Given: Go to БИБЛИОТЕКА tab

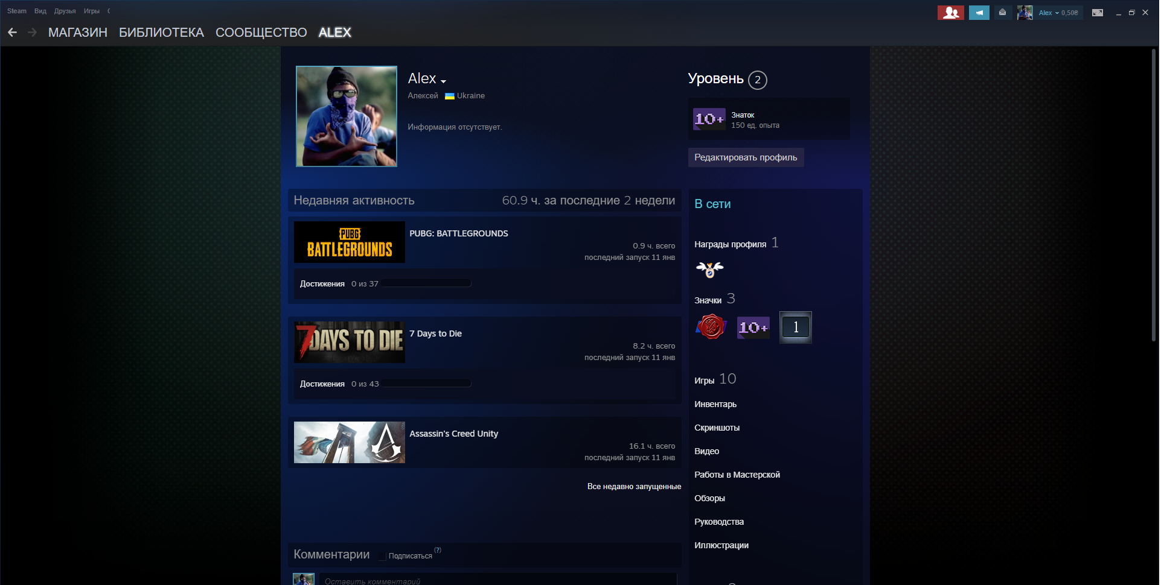Looking at the screenshot, I should click(x=161, y=33).
